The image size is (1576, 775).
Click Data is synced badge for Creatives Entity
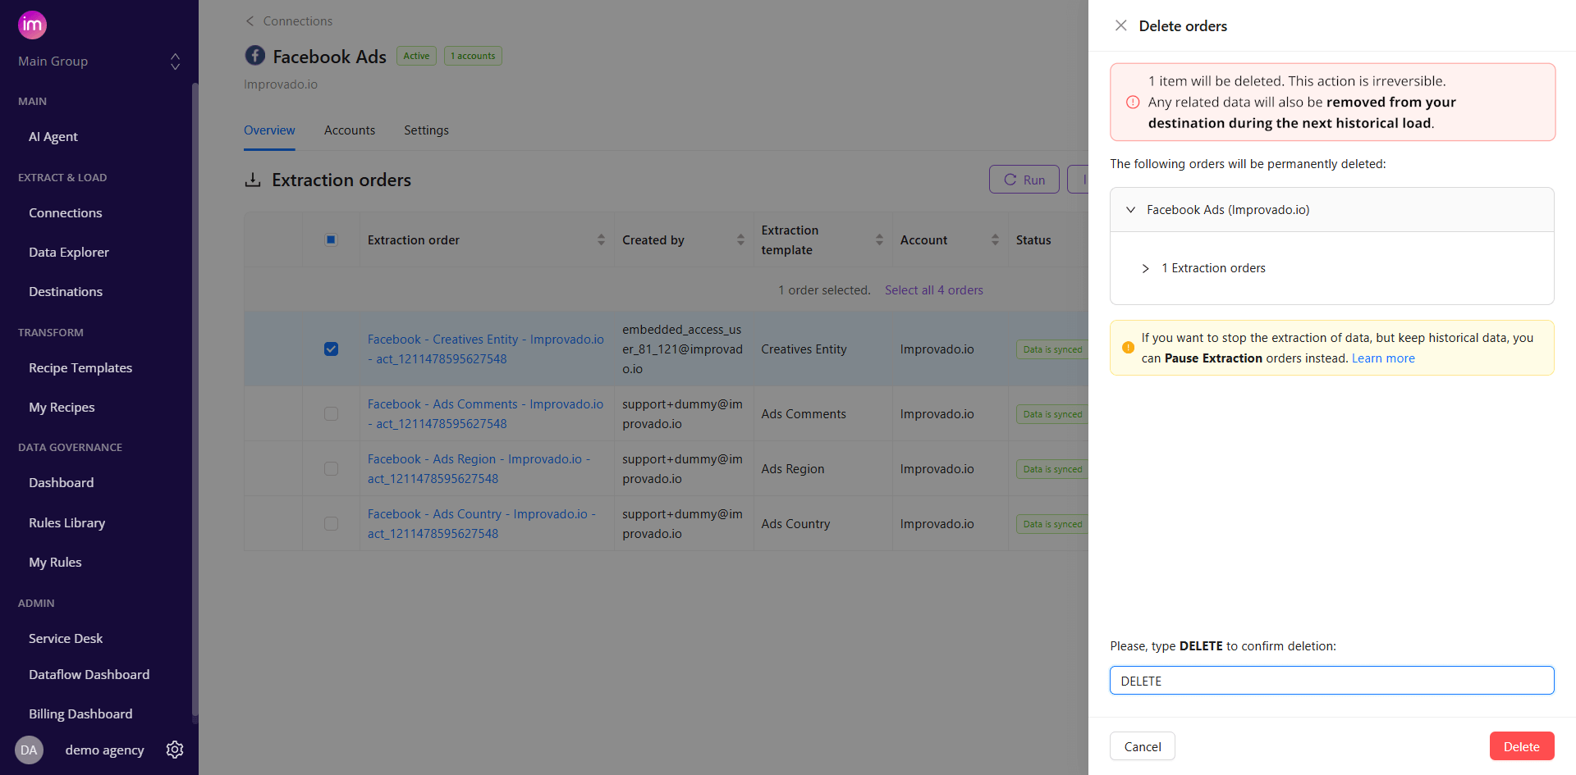(1052, 349)
